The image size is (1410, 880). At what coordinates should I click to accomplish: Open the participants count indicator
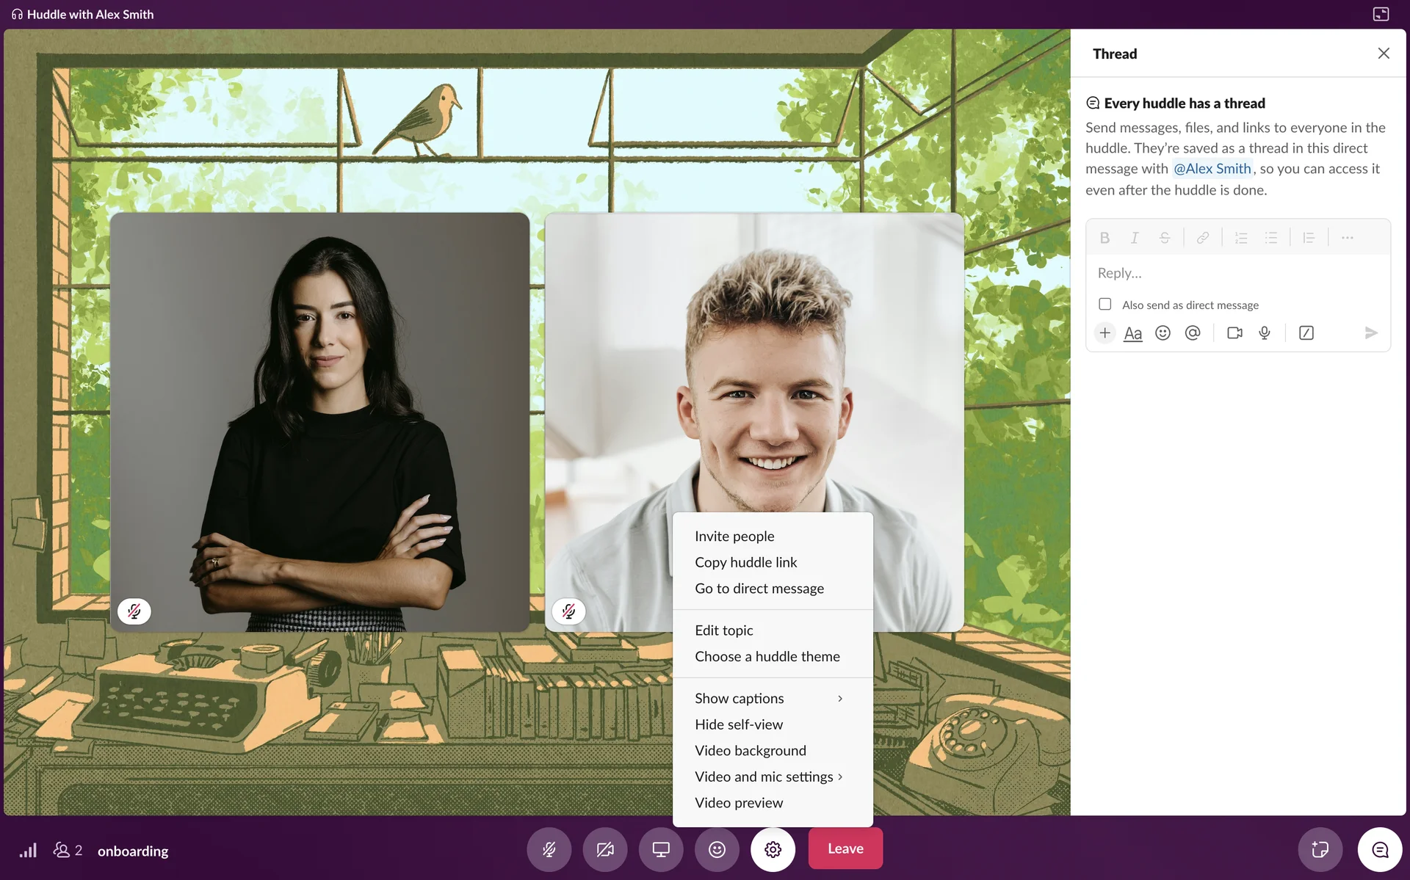[68, 850]
